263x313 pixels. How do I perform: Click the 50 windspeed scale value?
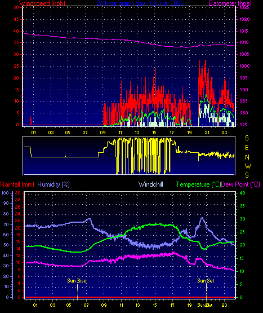(16, 7)
